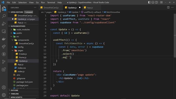This screenshot has width=176, height=99.
Task: Expand the node_modules folder
Action: point(23,29)
